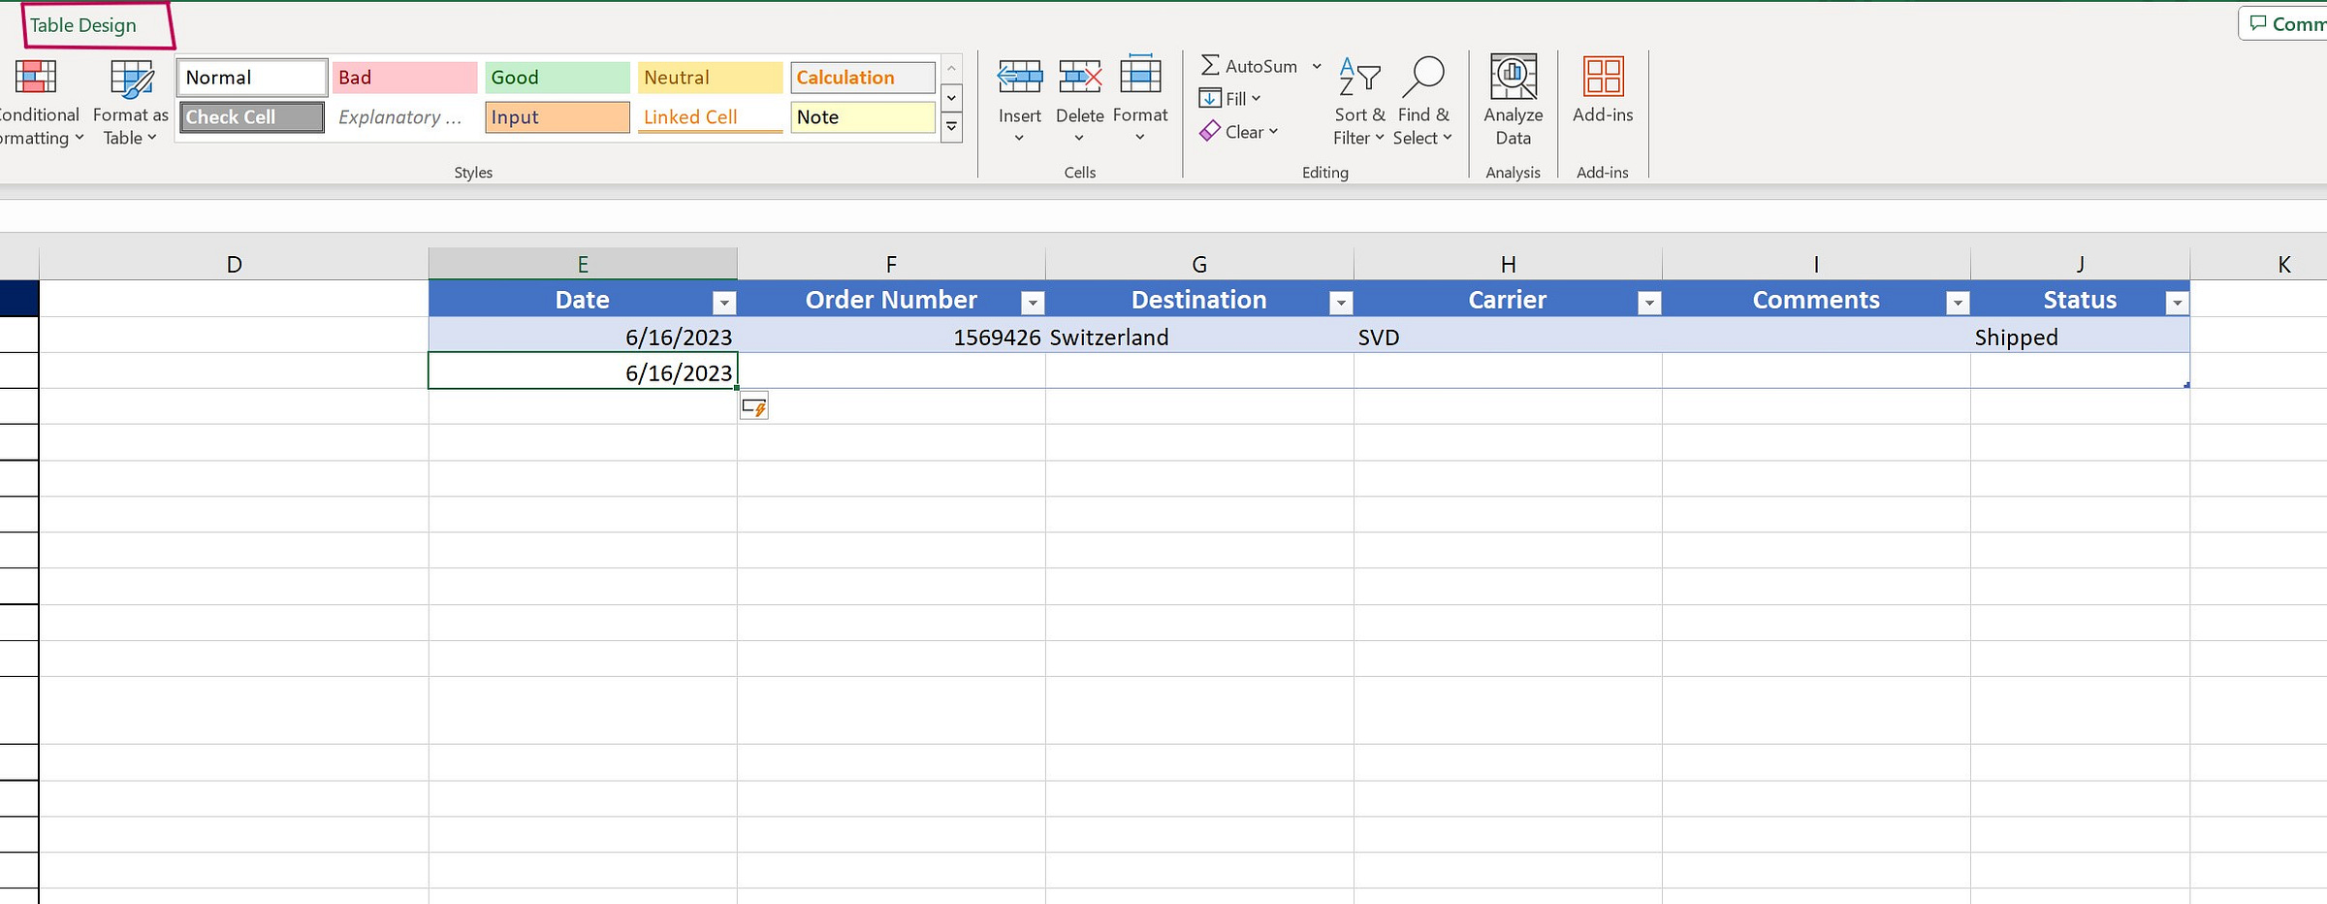Launch Analyze Data
2327x904 pixels.
pos(1513,101)
